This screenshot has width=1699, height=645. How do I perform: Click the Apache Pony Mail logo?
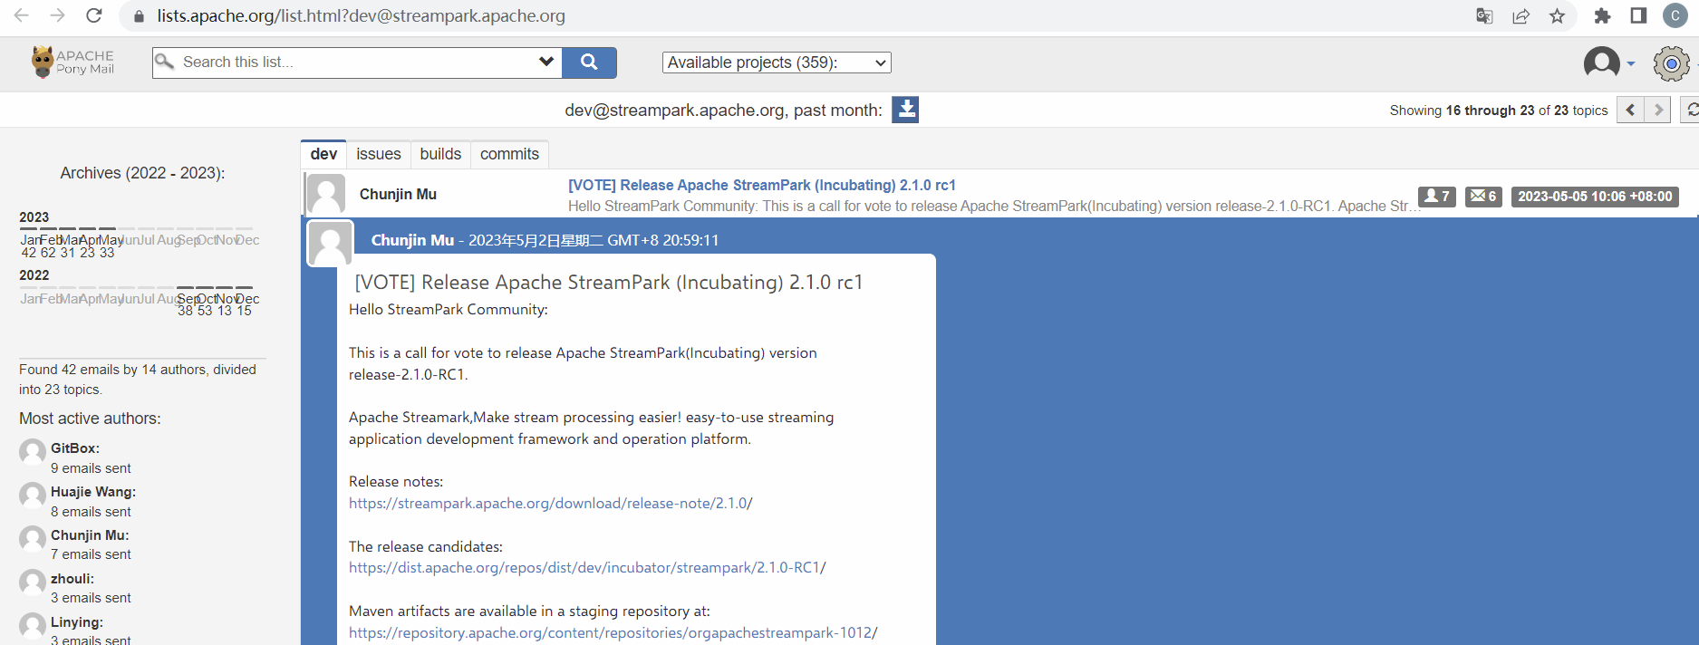(73, 62)
